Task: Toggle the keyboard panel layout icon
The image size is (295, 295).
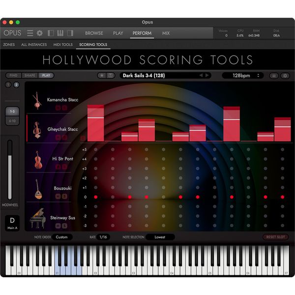Action: pos(60,33)
